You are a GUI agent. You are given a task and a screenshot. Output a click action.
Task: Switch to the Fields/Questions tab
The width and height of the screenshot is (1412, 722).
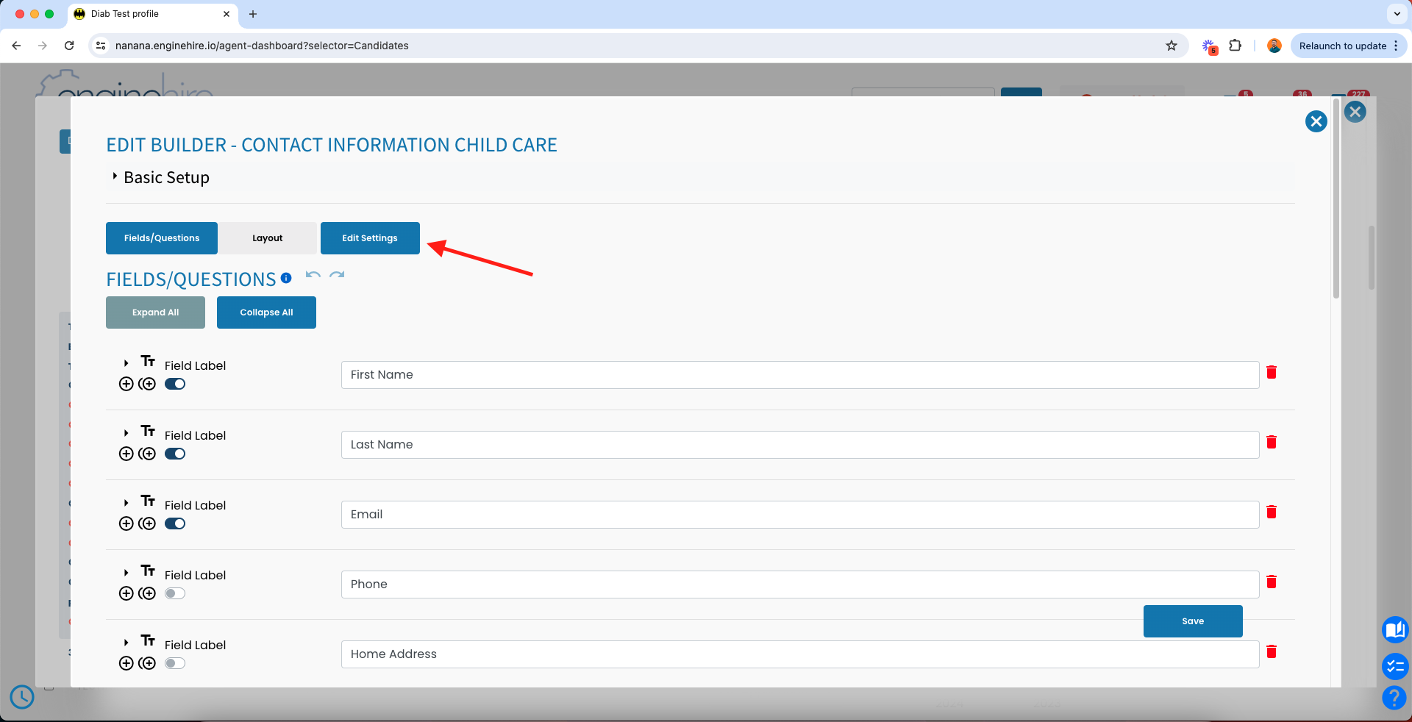point(162,238)
